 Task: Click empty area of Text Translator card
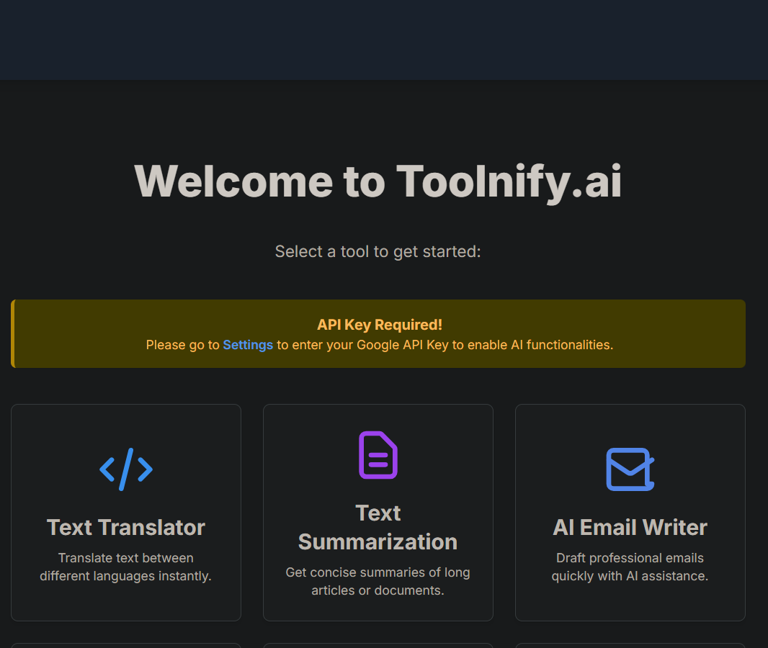[x=126, y=605]
